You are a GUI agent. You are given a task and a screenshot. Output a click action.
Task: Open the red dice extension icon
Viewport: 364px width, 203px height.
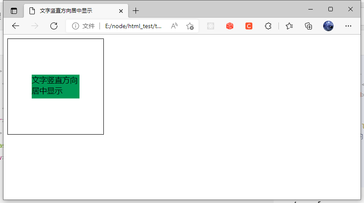(230, 26)
